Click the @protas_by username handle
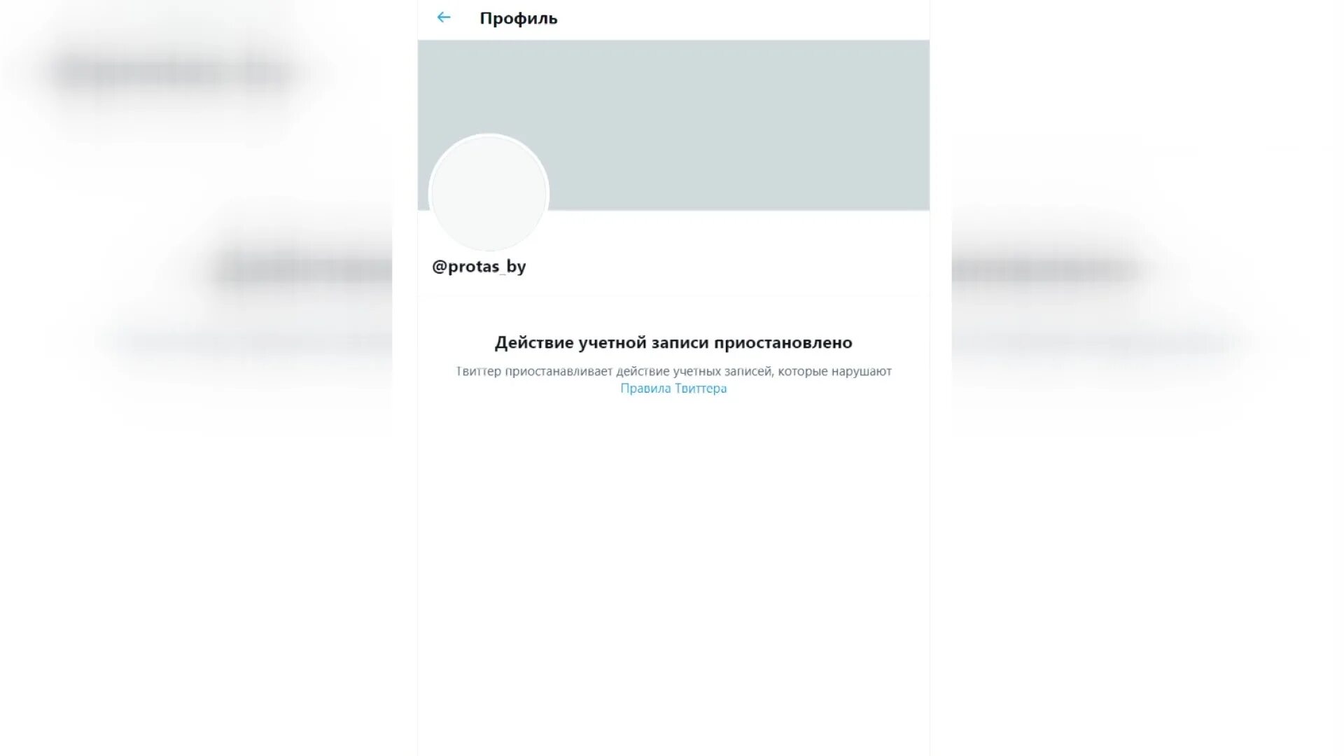The height and width of the screenshot is (756, 1344). point(478,266)
